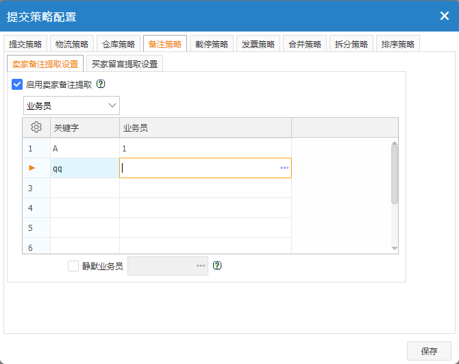Viewport: 459px width, 364px height.
Task: Go to the 排序策略 tab
Action: pos(398,44)
